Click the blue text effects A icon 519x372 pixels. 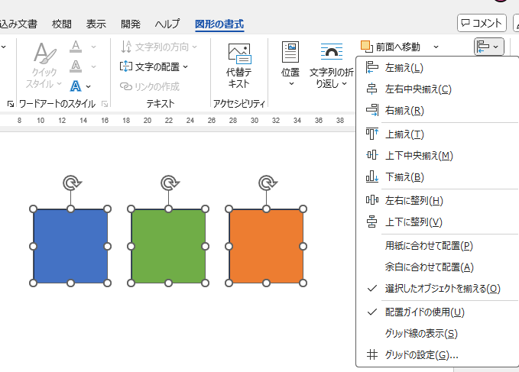76,86
